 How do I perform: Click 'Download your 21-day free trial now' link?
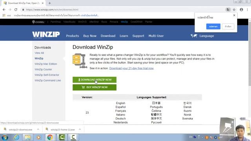[131, 68]
